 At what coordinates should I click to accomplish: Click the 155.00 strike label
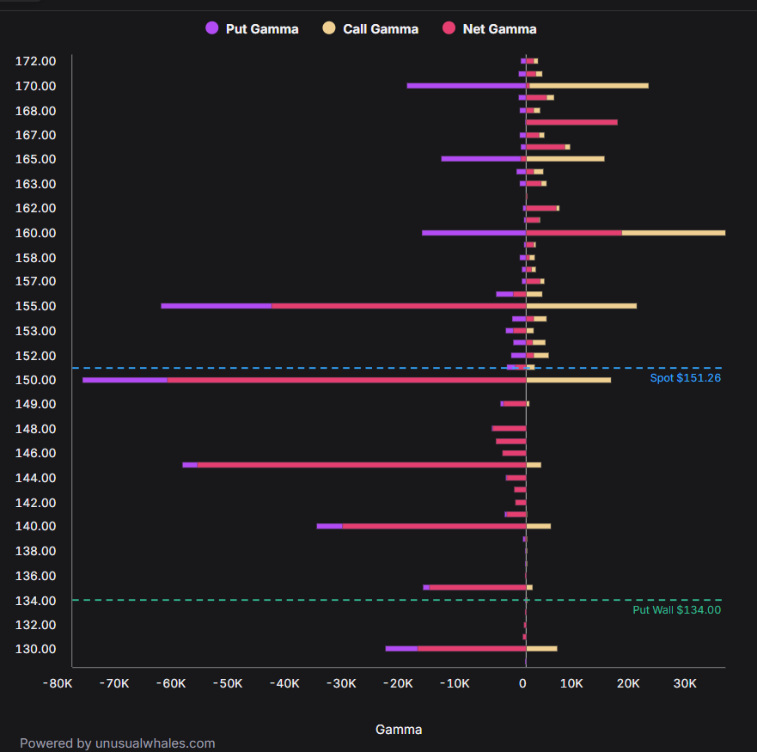tap(36, 306)
